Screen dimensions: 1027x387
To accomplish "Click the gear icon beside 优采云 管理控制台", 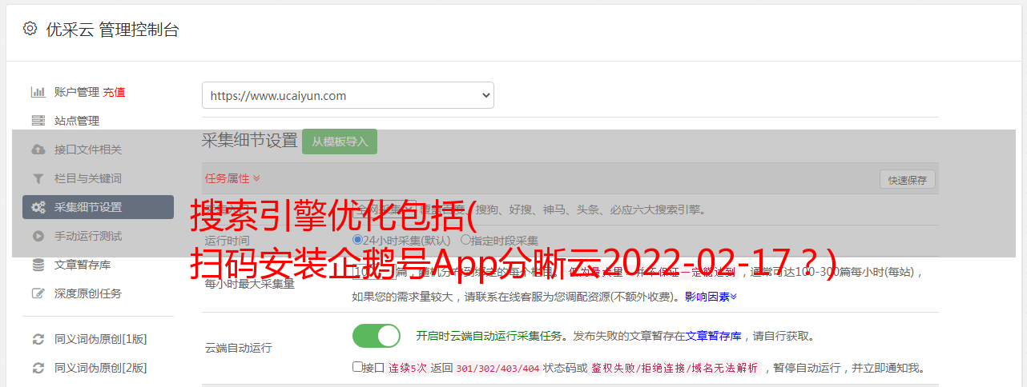I will (x=30, y=29).
